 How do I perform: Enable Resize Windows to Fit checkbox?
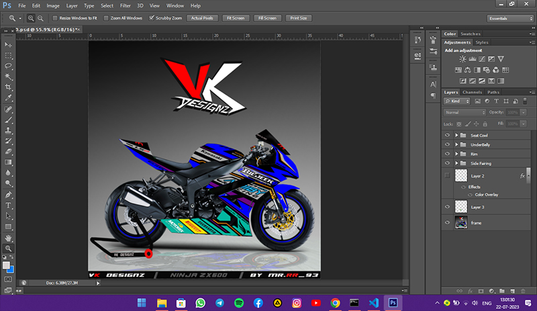click(x=55, y=18)
